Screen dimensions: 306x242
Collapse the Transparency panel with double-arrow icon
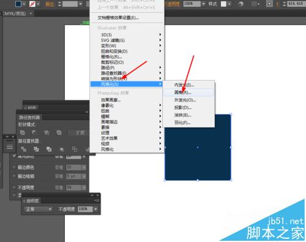click(x=92, y=195)
